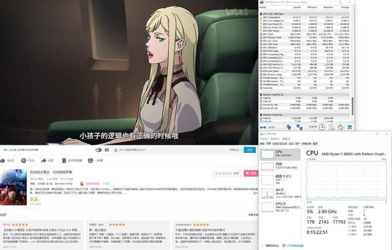
Task: Click HWiNFO expand-columns double-arrow icon
Action: 263,127
